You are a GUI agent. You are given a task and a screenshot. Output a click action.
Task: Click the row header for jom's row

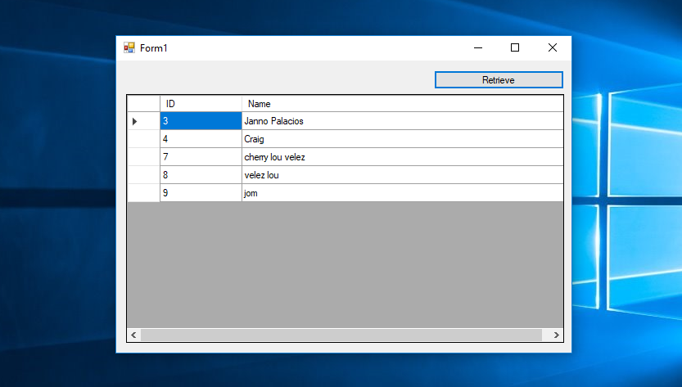tap(143, 193)
